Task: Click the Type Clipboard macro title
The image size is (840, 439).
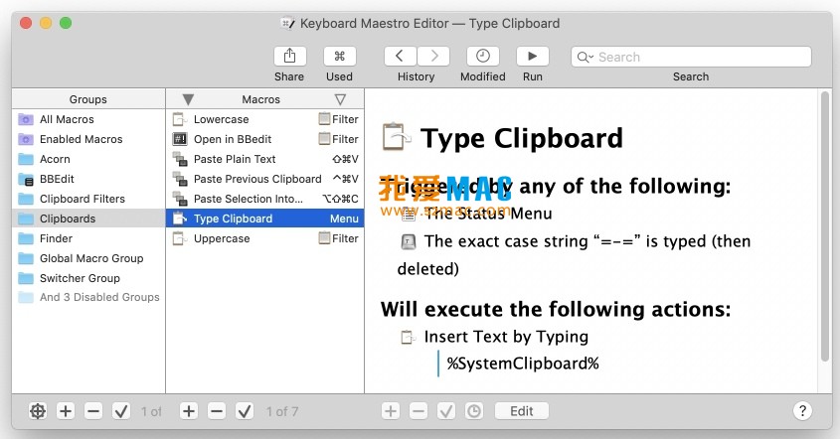Action: coord(522,138)
